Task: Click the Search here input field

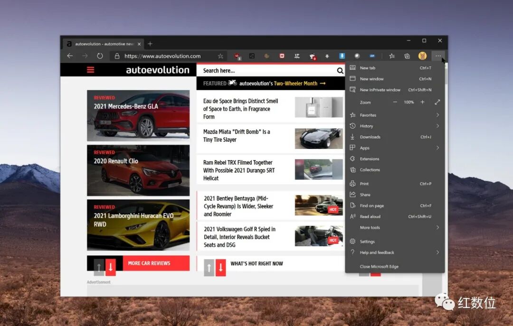Action: click(x=266, y=71)
